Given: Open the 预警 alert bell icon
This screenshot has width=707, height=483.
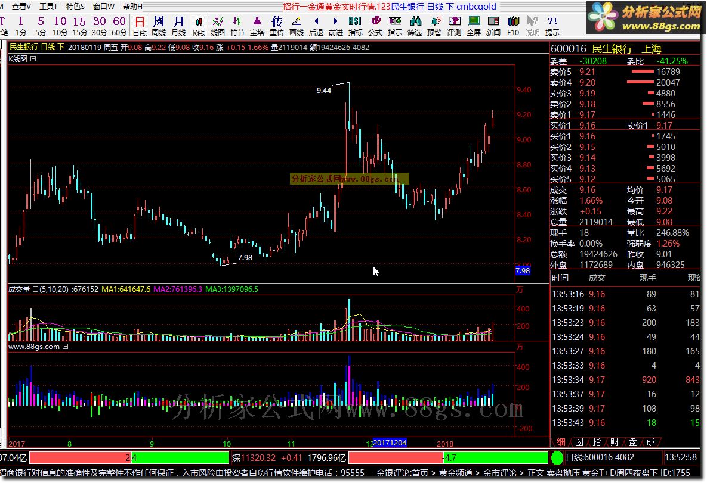Looking at the screenshot, I should pos(435,26).
